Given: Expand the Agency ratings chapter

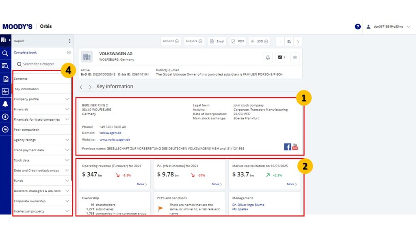Looking at the screenshot, I should [x=67, y=140].
